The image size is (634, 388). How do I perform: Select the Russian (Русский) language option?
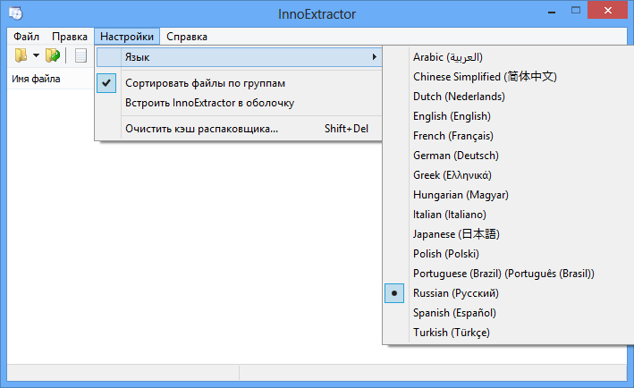pos(455,293)
